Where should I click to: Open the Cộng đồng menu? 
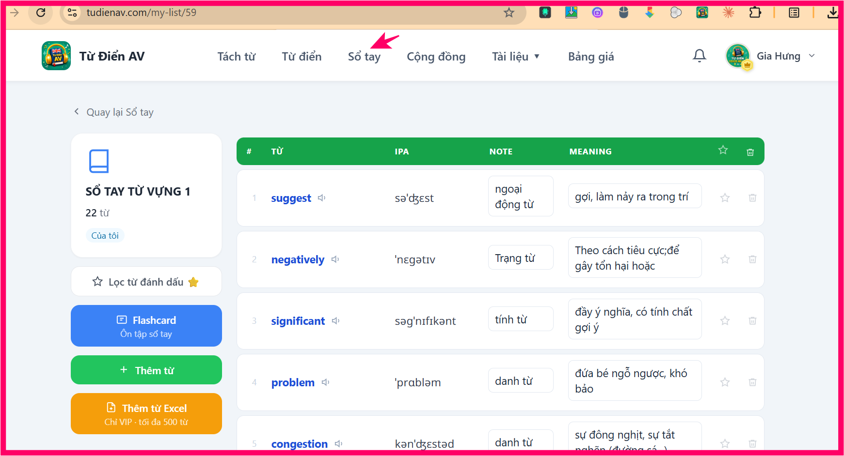tap(436, 57)
